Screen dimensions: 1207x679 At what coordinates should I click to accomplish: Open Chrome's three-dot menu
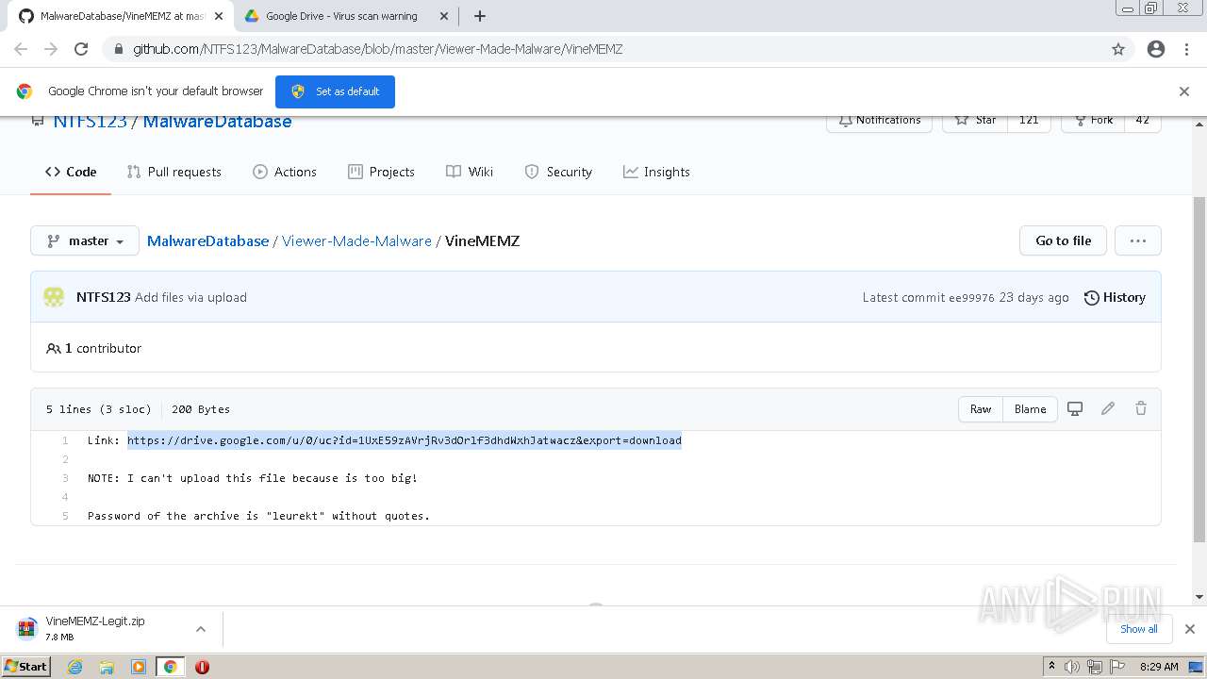[x=1186, y=49]
